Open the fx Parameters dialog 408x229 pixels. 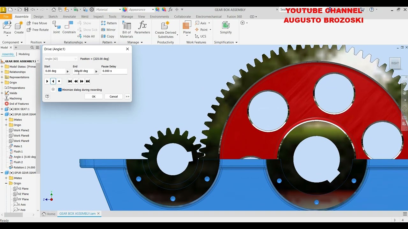[142, 28]
